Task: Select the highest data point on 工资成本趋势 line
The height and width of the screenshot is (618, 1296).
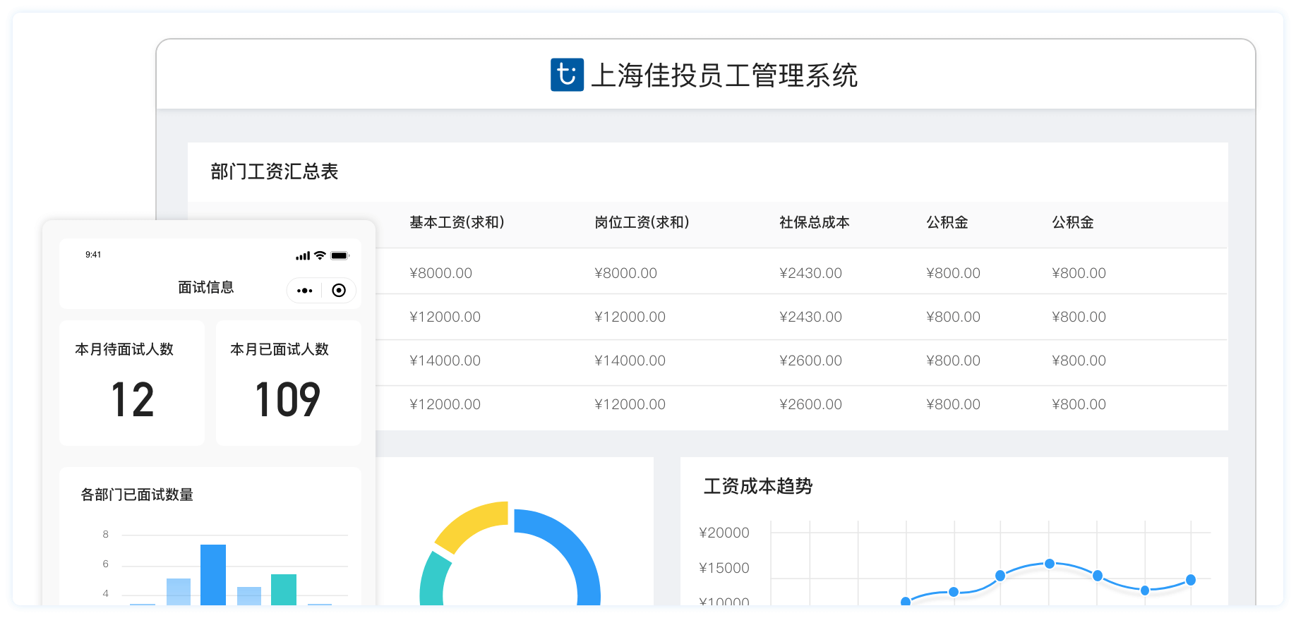Action: coord(1050,564)
